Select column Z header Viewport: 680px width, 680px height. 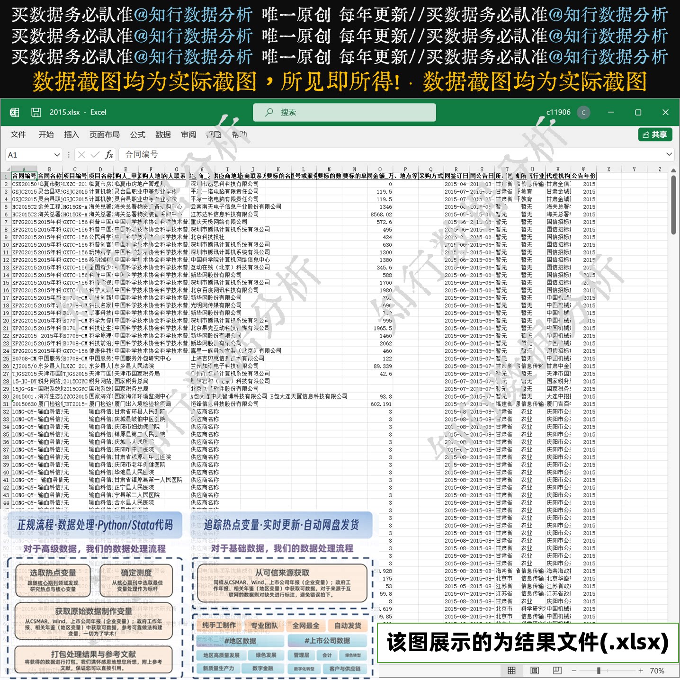pyautogui.click(x=660, y=169)
